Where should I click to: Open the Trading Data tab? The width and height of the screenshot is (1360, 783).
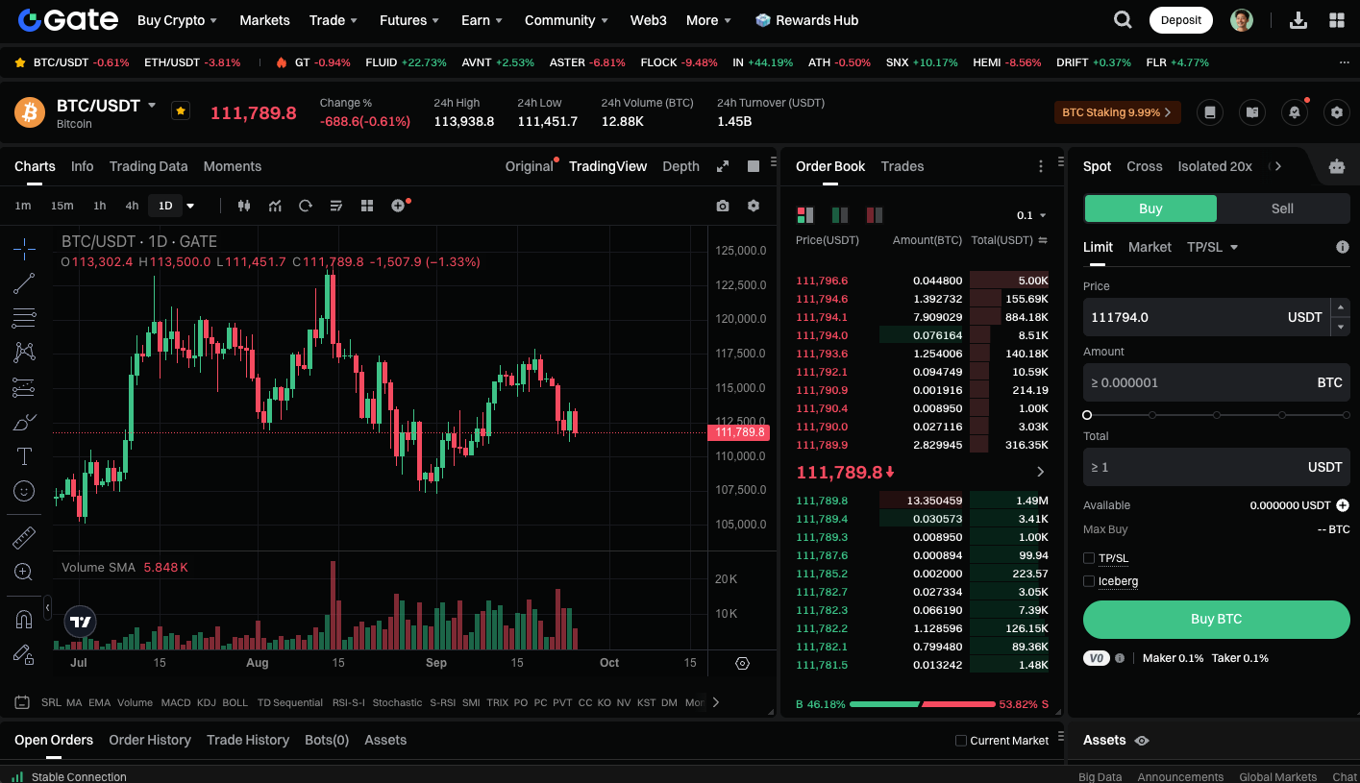148,166
